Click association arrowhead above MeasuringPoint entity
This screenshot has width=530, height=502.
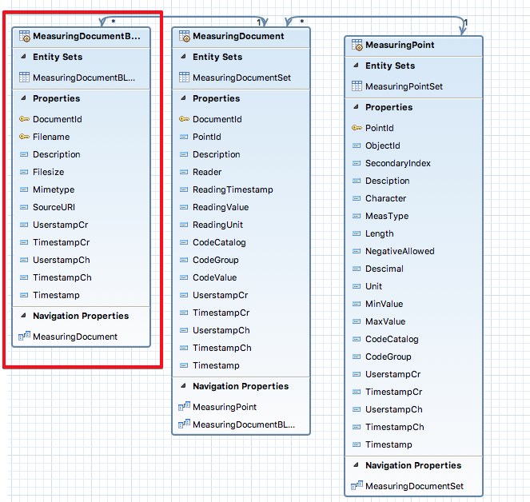pos(461,30)
